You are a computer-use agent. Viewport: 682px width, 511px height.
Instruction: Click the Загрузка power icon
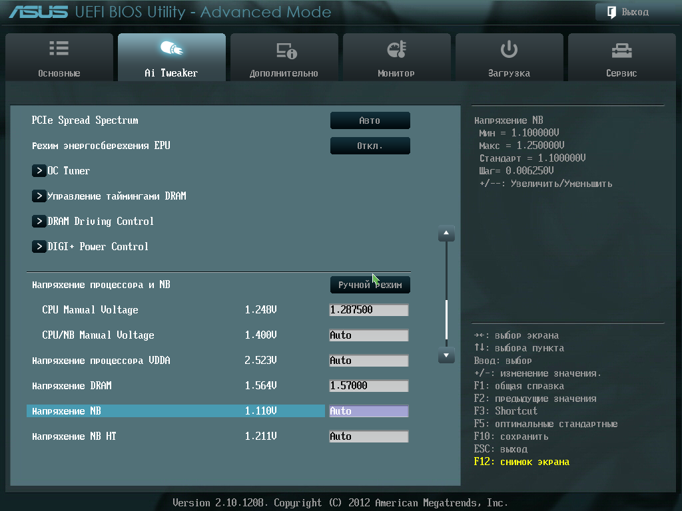tap(509, 49)
